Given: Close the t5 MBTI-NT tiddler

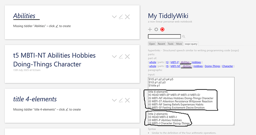Looking at the screenshot, I should coord(127,57).
